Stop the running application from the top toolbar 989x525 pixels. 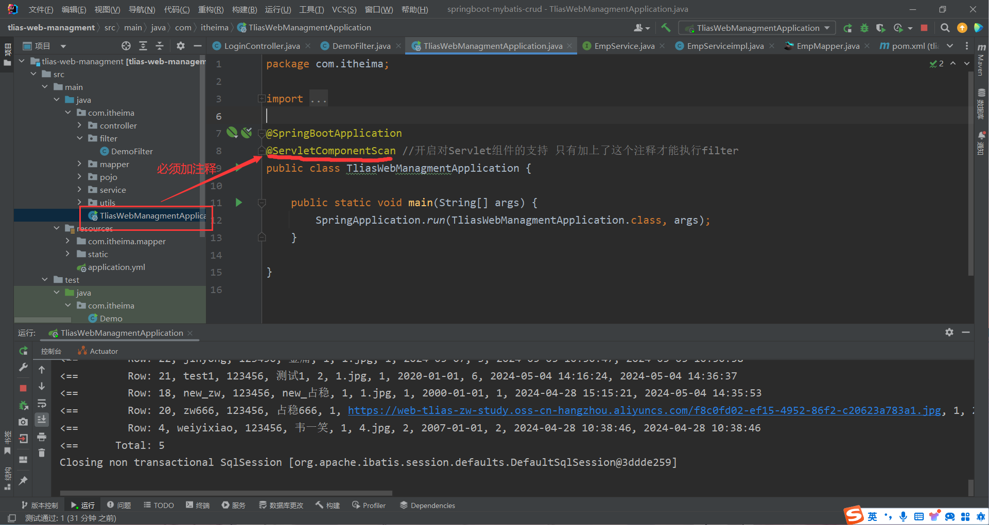point(924,28)
